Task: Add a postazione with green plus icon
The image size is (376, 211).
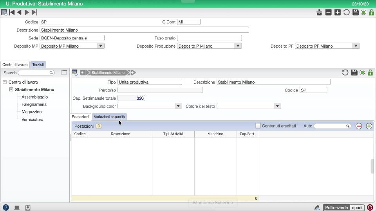Action: [369, 126]
